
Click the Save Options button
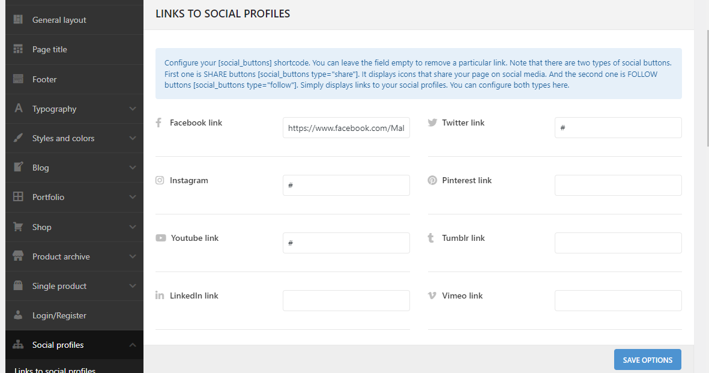coord(647,360)
